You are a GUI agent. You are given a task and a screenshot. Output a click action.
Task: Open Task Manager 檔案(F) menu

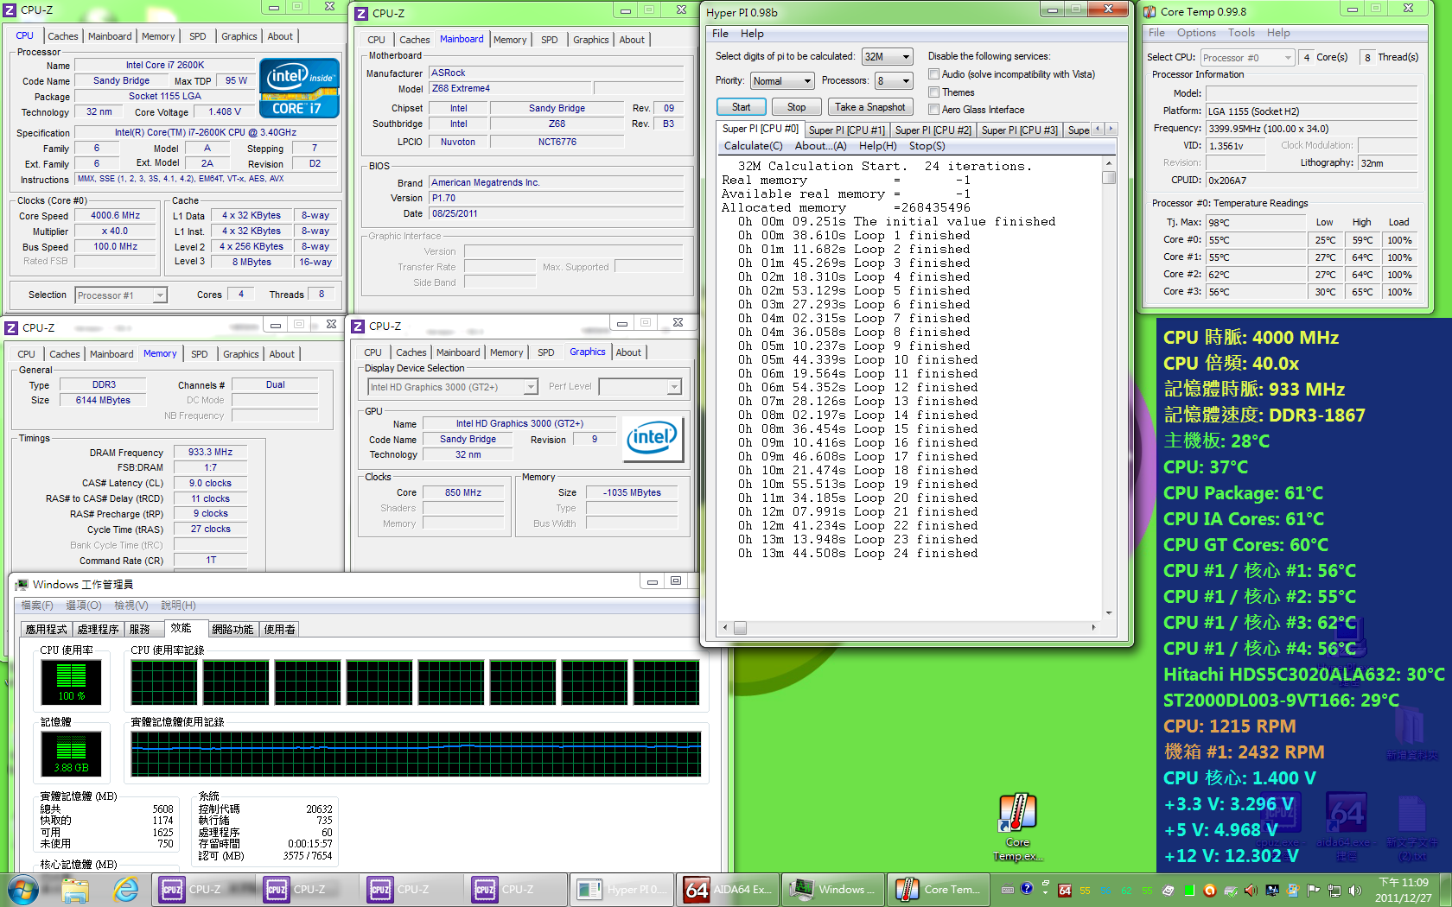click(x=37, y=606)
